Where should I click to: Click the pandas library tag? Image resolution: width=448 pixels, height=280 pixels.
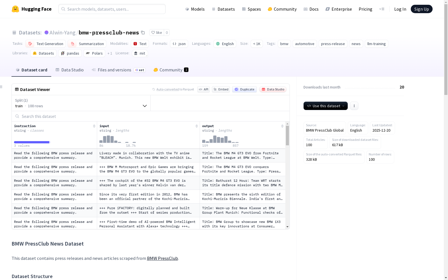point(70,53)
